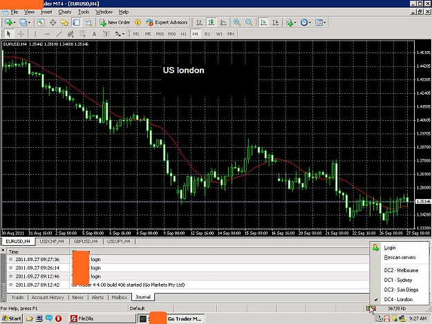Viewport: 432px width, 324px height.
Task: Open the Arrows objects dropdown
Action: click(120, 34)
